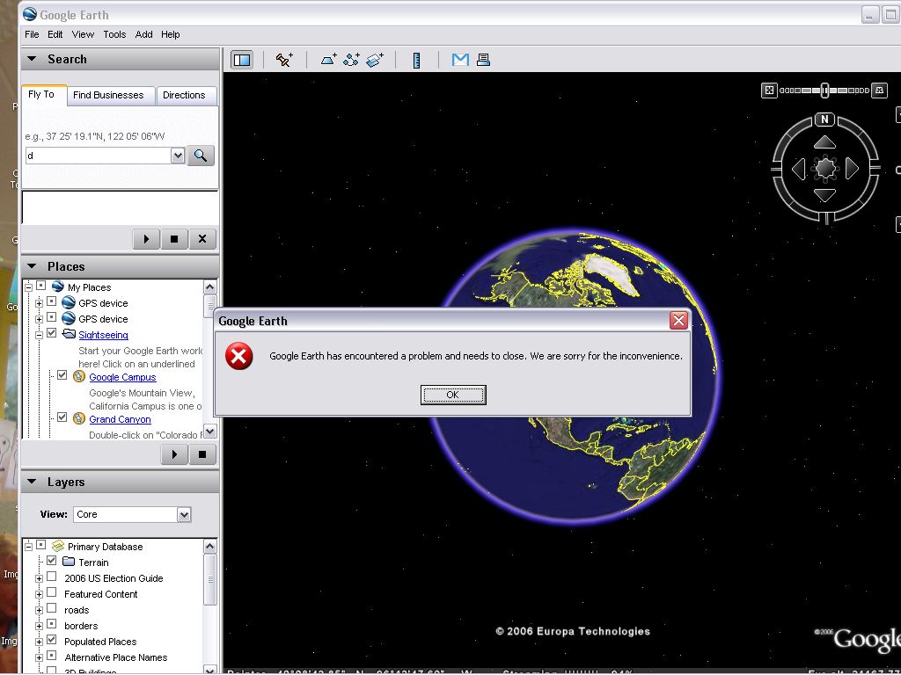This screenshot has width=901, height=675.
Task: Add a path from the toolbar
Action: [351, 60]
